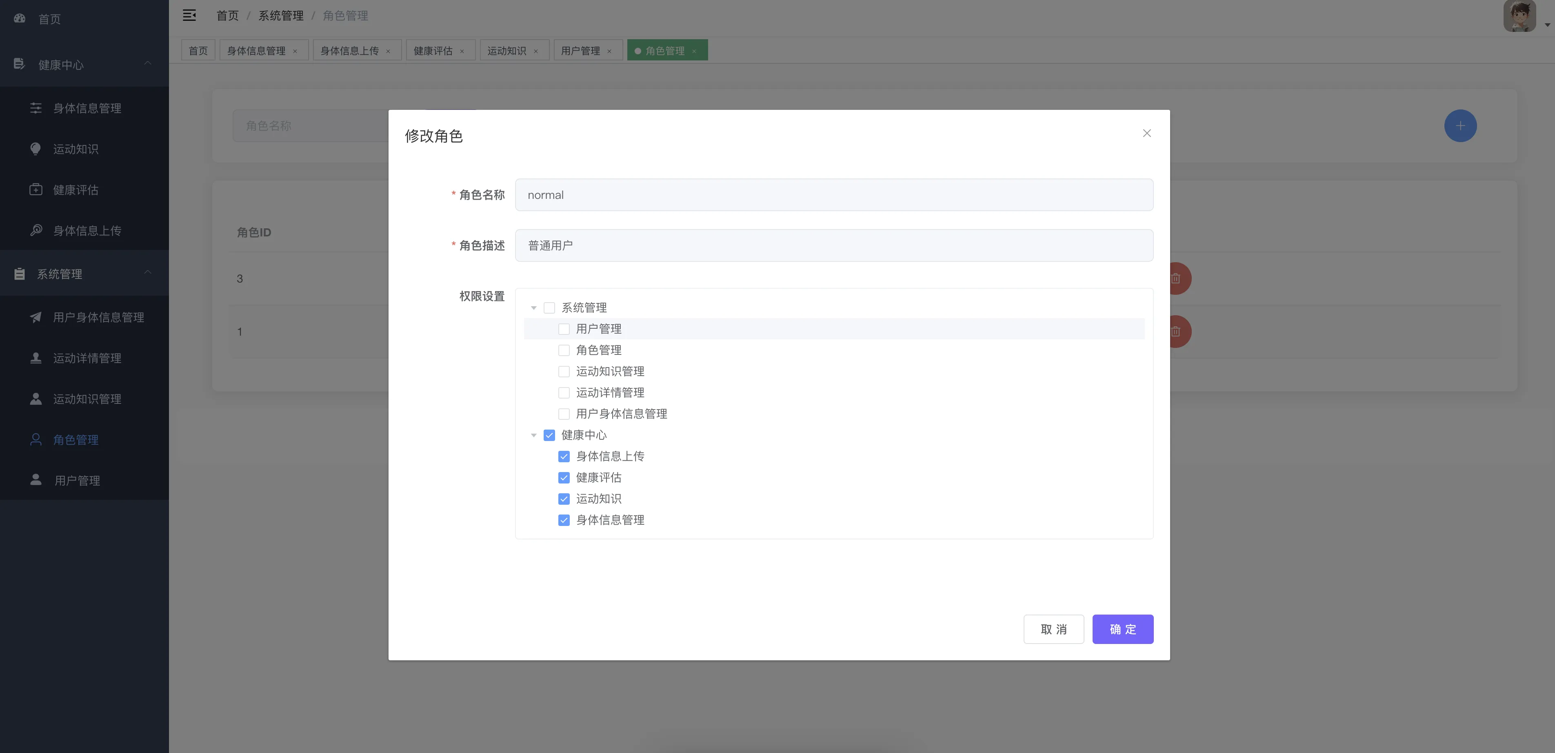Screen dimensions: 1555x753
Task: Check the 用户管理 permission checkbox
Action: tap(564, 329)
